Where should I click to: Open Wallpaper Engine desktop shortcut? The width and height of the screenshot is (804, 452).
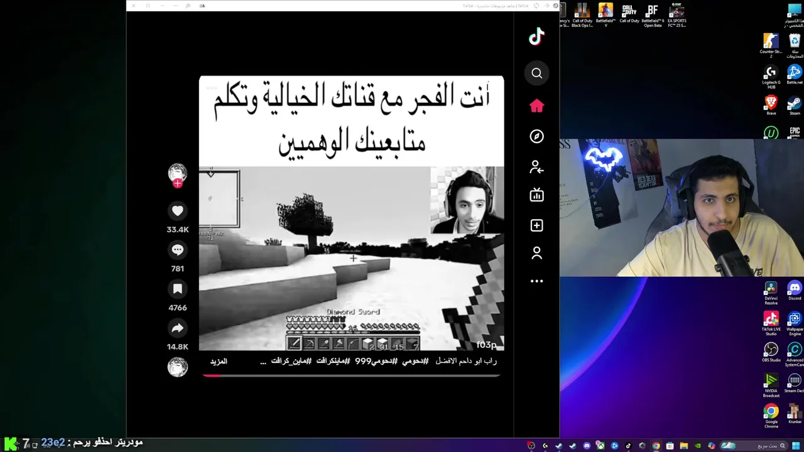coord(795,323)
